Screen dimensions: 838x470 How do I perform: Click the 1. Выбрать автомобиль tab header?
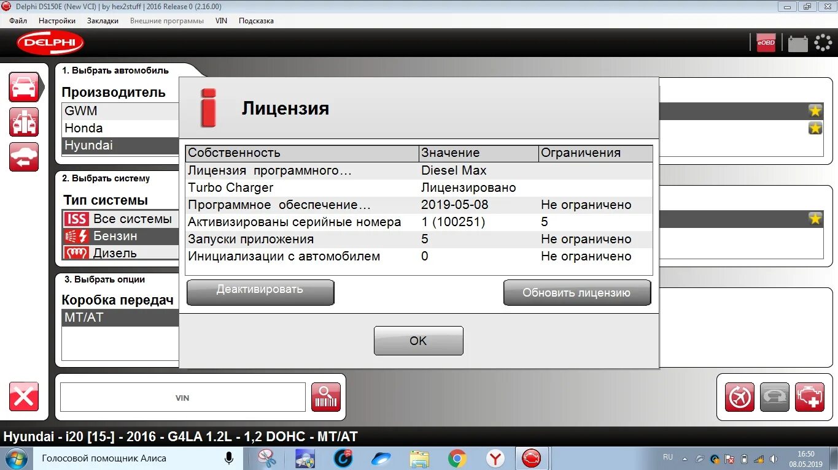click(x=115, y=70)
